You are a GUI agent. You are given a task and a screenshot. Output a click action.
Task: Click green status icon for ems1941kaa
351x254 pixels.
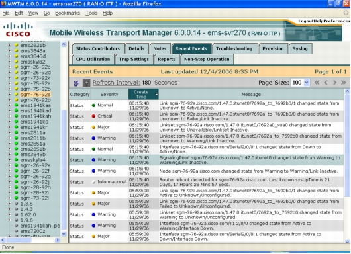[x=16, y=105]
